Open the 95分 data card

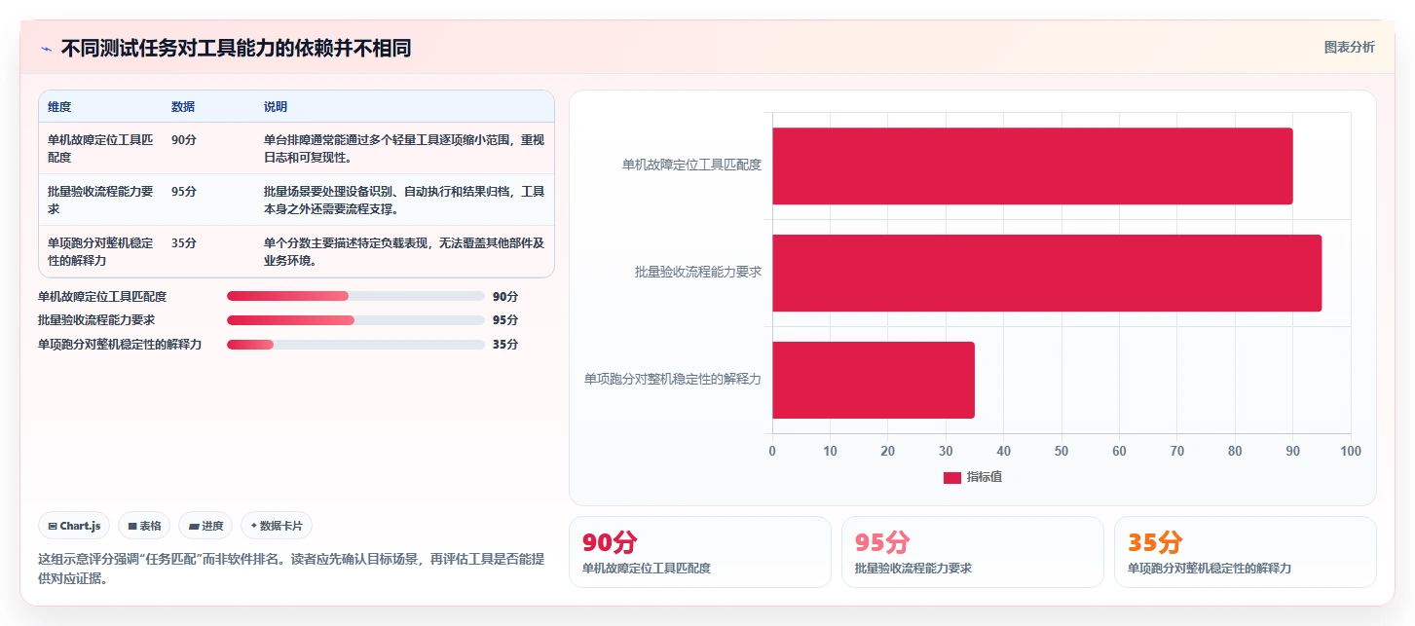(972, 552)
